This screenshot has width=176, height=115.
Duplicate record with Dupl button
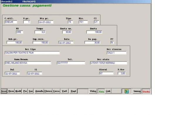click(x=73, y=91)
